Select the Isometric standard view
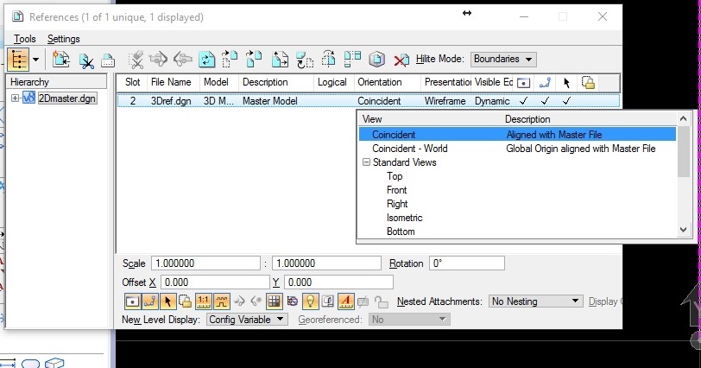The height and width of the screenshot is (368, 701). tap(404, 218)
